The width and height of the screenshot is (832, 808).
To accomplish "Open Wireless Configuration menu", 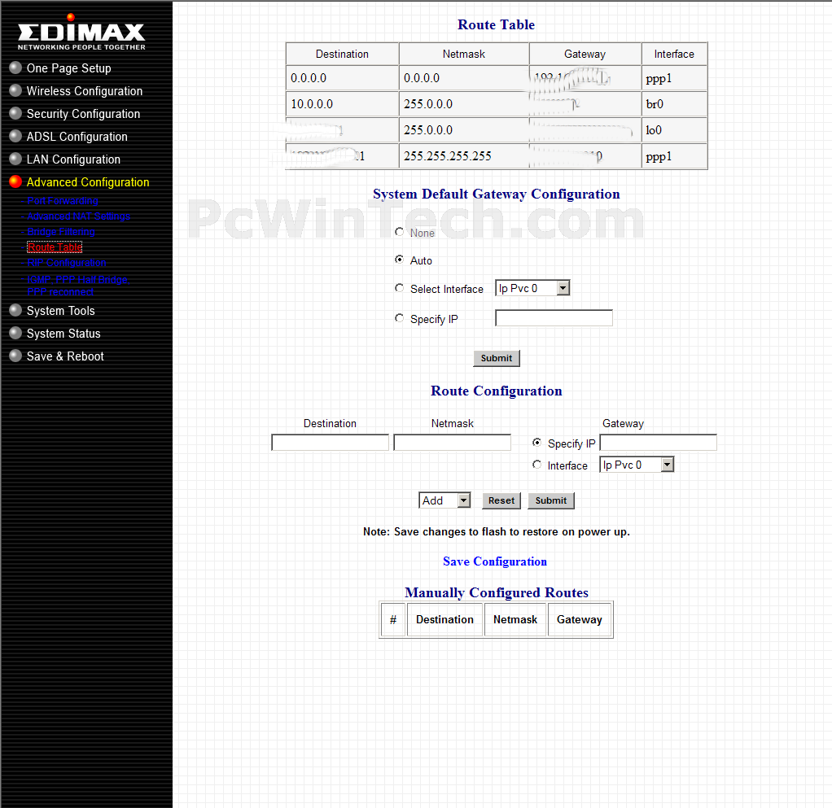I will click(85, 91).
